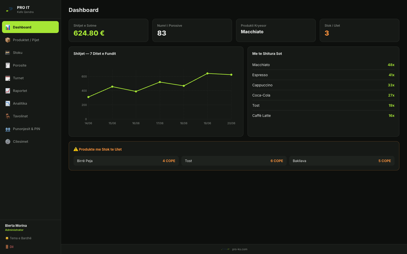This screenshot has height=254, width=407.
Task: Click the small logo in the footer
Action: (x=225, y=249)
